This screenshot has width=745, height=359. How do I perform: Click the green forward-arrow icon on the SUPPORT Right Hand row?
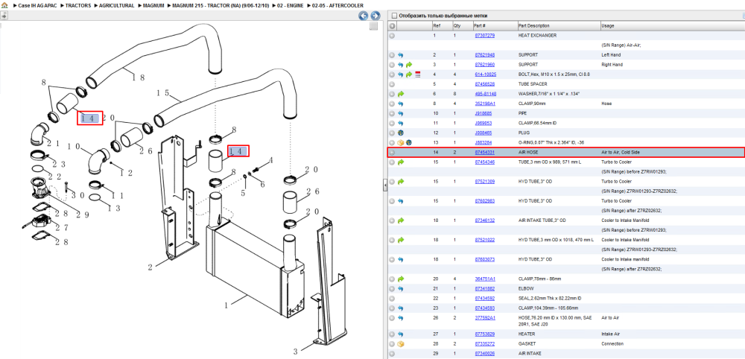[409, 65]
